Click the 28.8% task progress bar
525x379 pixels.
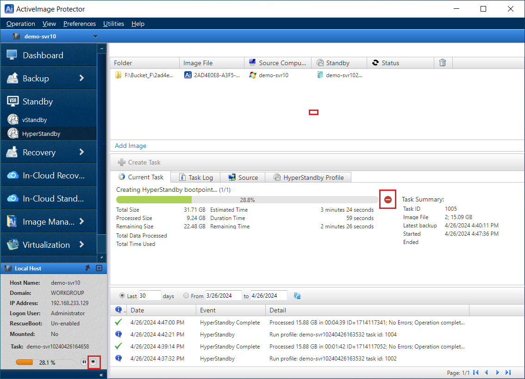point(247,200)
